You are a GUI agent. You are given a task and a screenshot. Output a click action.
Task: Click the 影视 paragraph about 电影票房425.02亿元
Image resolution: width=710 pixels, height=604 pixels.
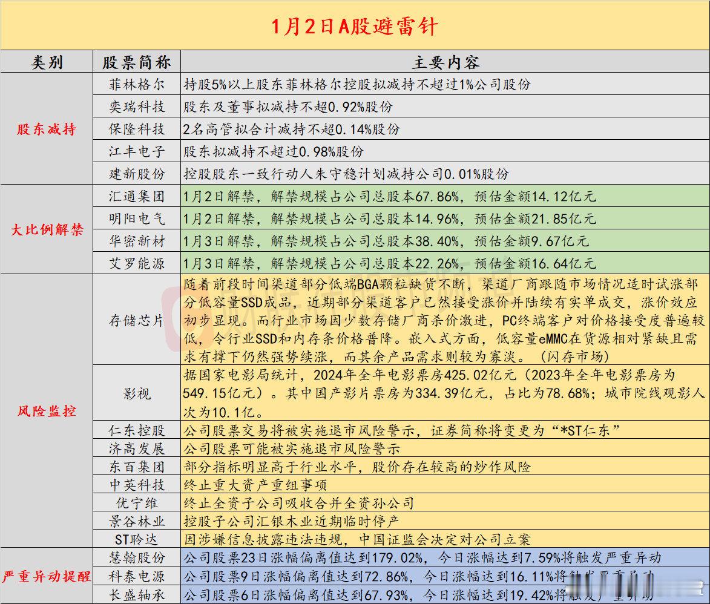pos(444,393)
